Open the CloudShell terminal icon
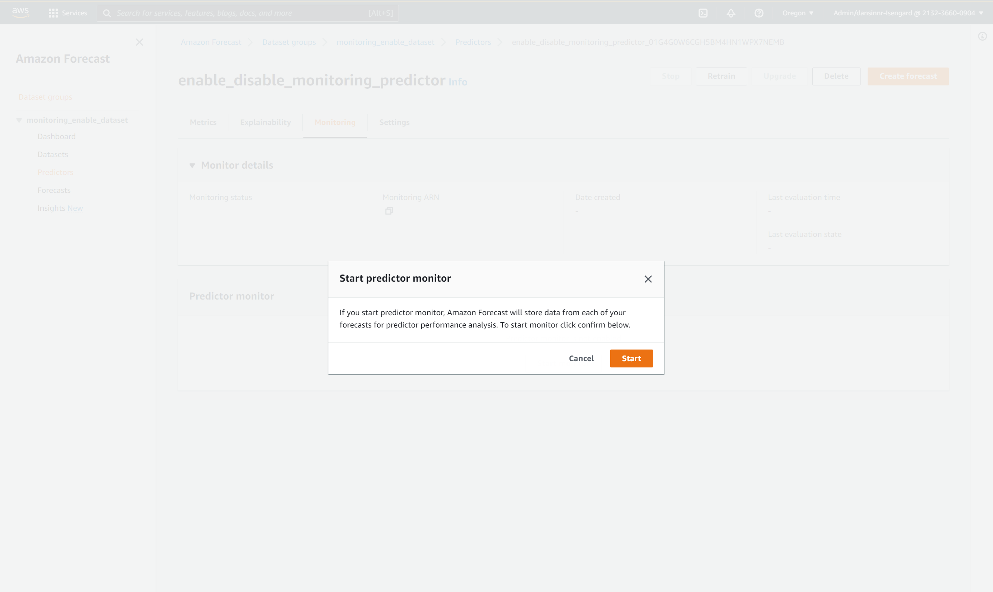The width and height of the screenshot is (993, 592). pos(703,13)
